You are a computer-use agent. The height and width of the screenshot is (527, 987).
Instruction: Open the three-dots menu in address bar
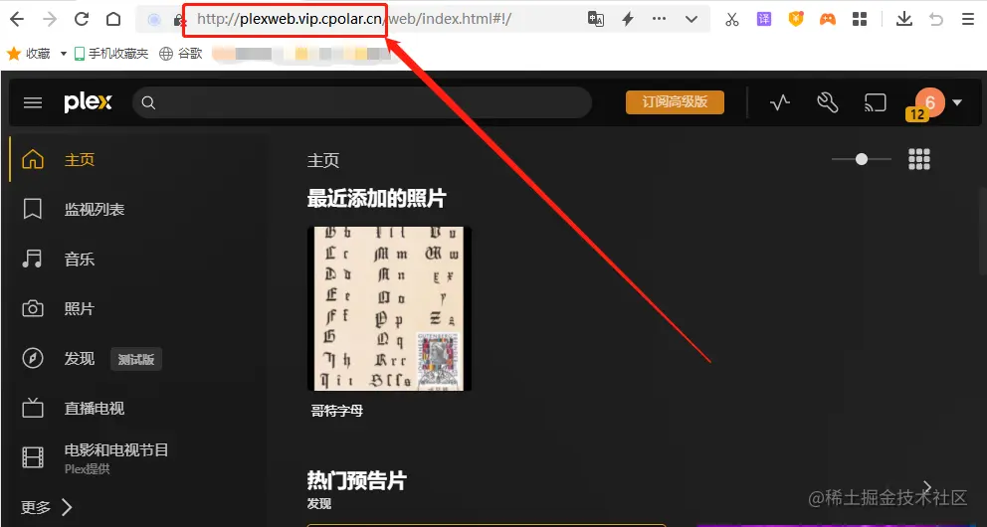pyautogui.click(x=659, y=19)
